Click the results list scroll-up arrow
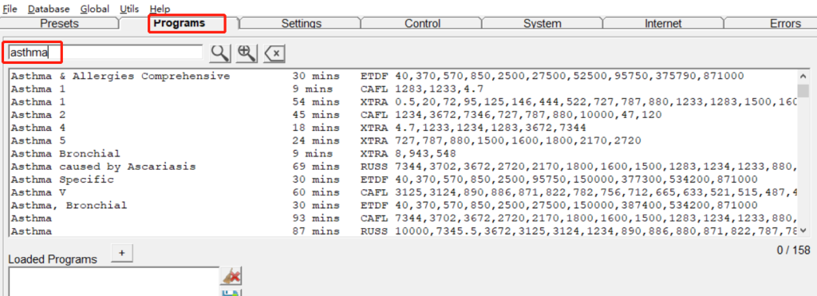Viewport: 817px width, 296px height. pos(803,76)
